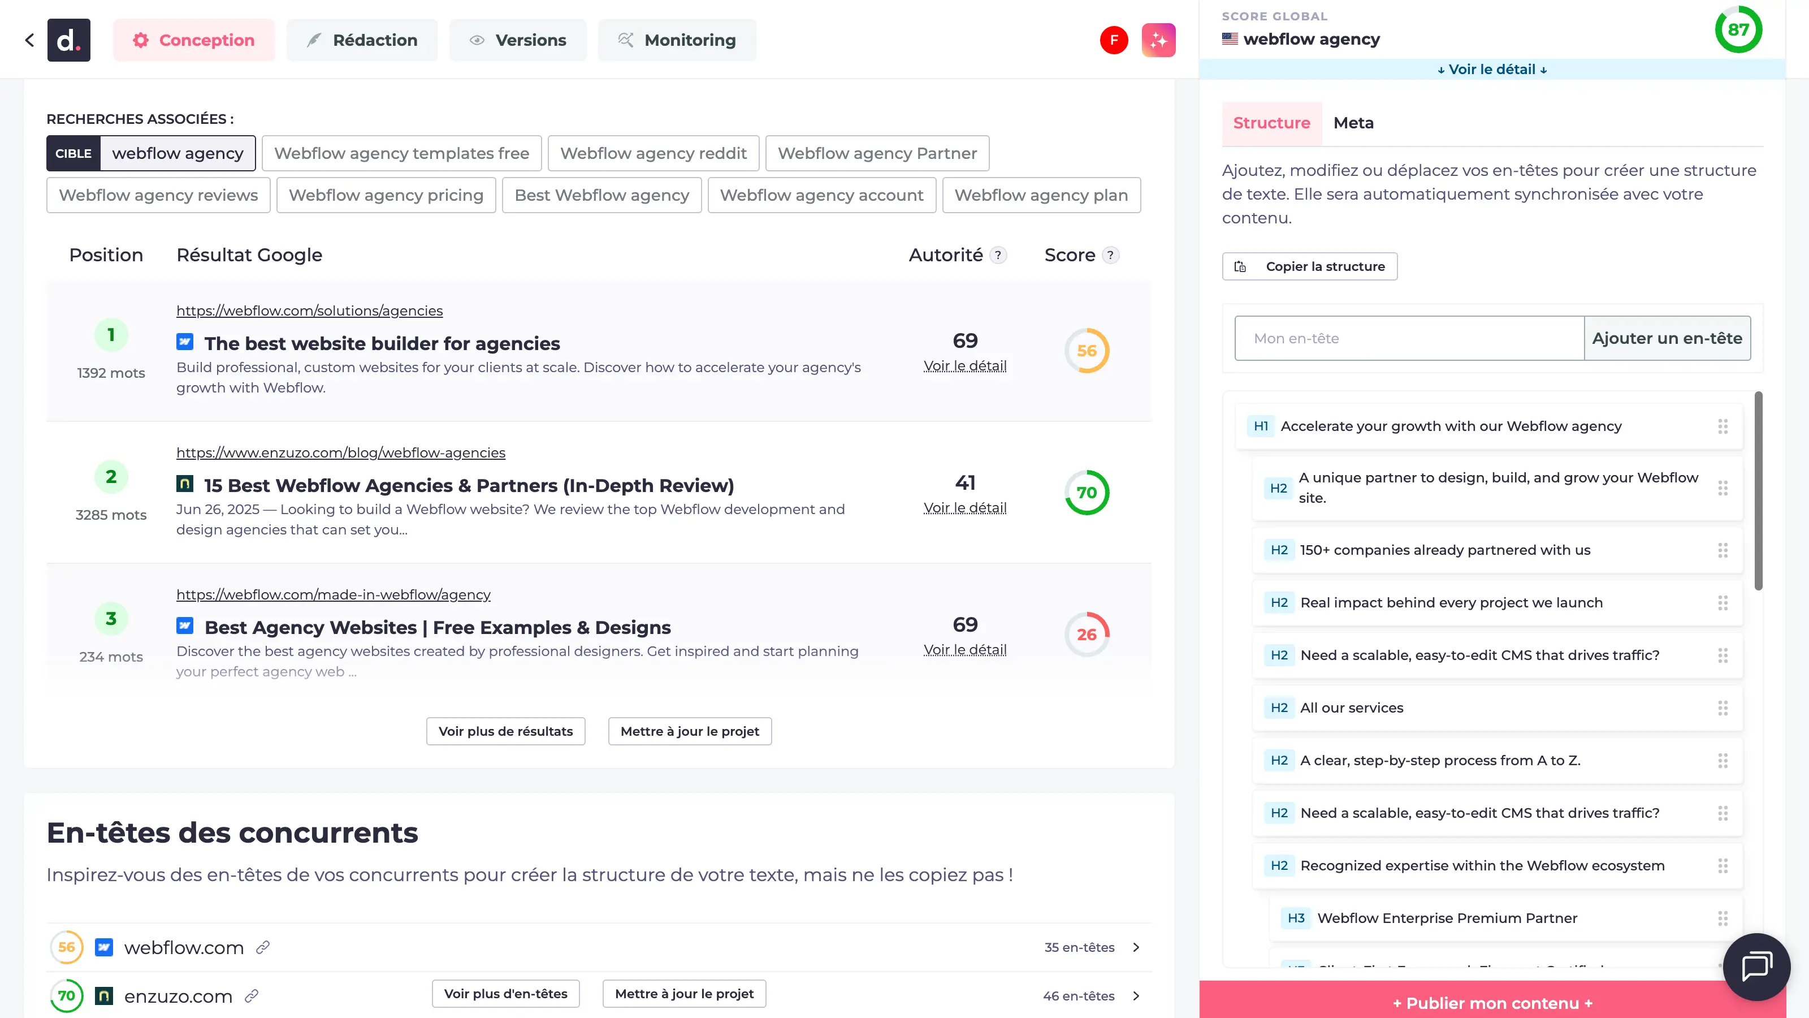Click the US flag icon beside webflow agency
This screenshot has width=1809, height=1018.
pos(1230,40)
